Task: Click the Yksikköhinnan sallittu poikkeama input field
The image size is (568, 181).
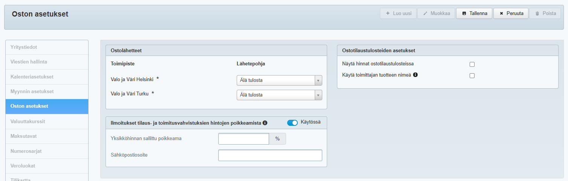Action: pos(243,139)
